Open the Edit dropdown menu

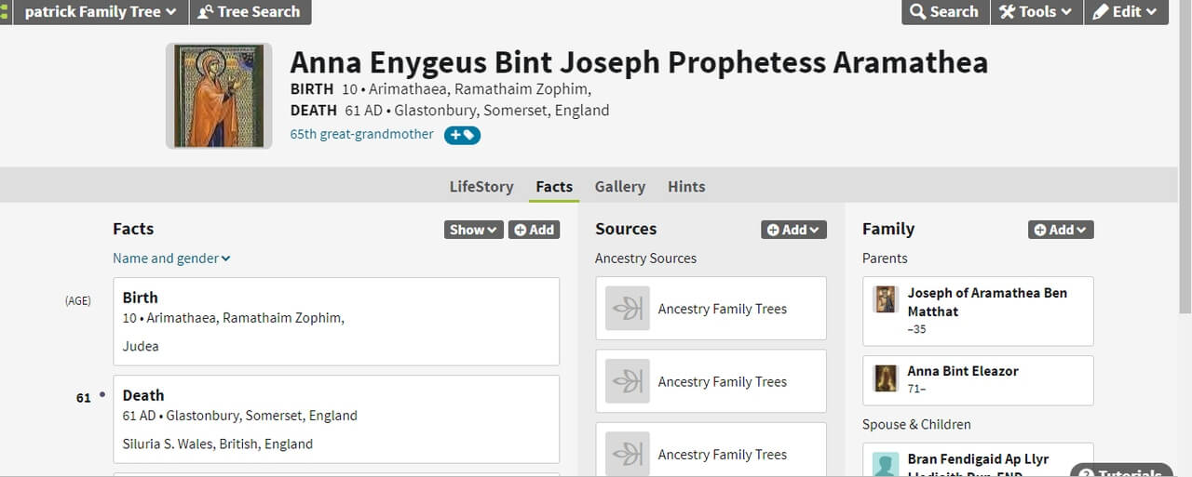[1124, 12]
